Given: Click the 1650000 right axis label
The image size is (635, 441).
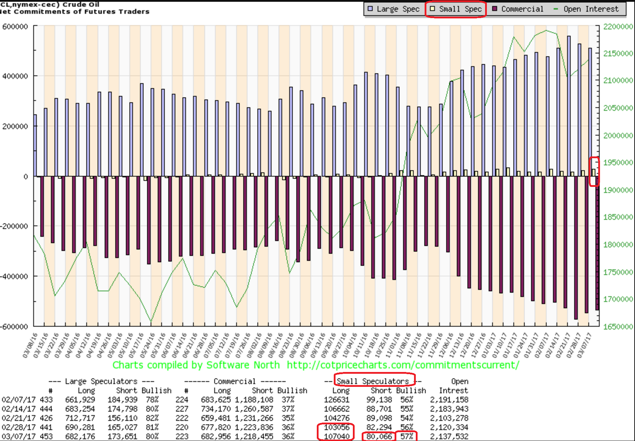Looking at the screenshot, I should (618, 327).
